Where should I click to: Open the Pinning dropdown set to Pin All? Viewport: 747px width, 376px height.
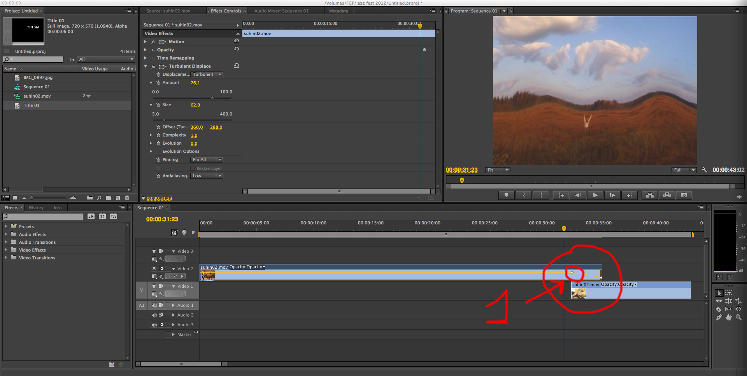[x=207, y=159]
